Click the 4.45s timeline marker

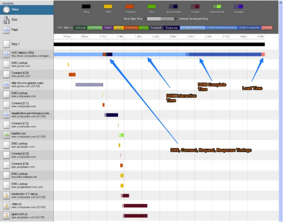[261, 36]
